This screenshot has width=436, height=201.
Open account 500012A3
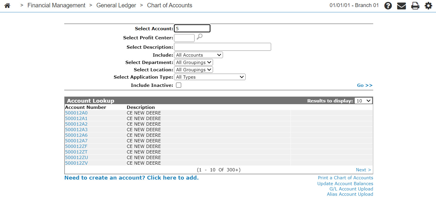point(76,130)
